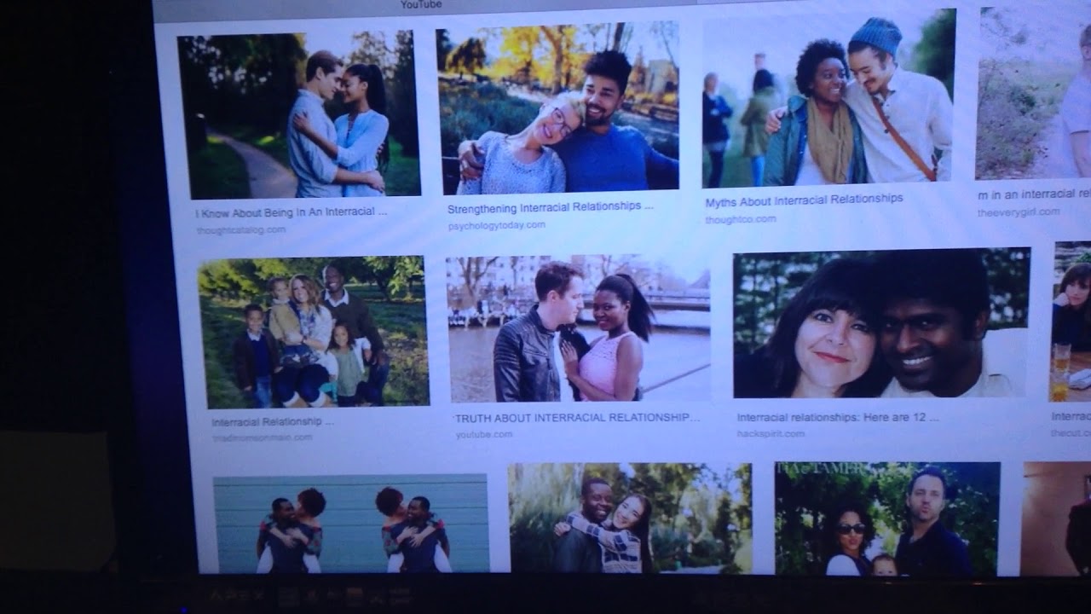The image size is (1091, 614).
Task: Open the 'Interracial relationships: Here are 12' link
Action: 837,418
